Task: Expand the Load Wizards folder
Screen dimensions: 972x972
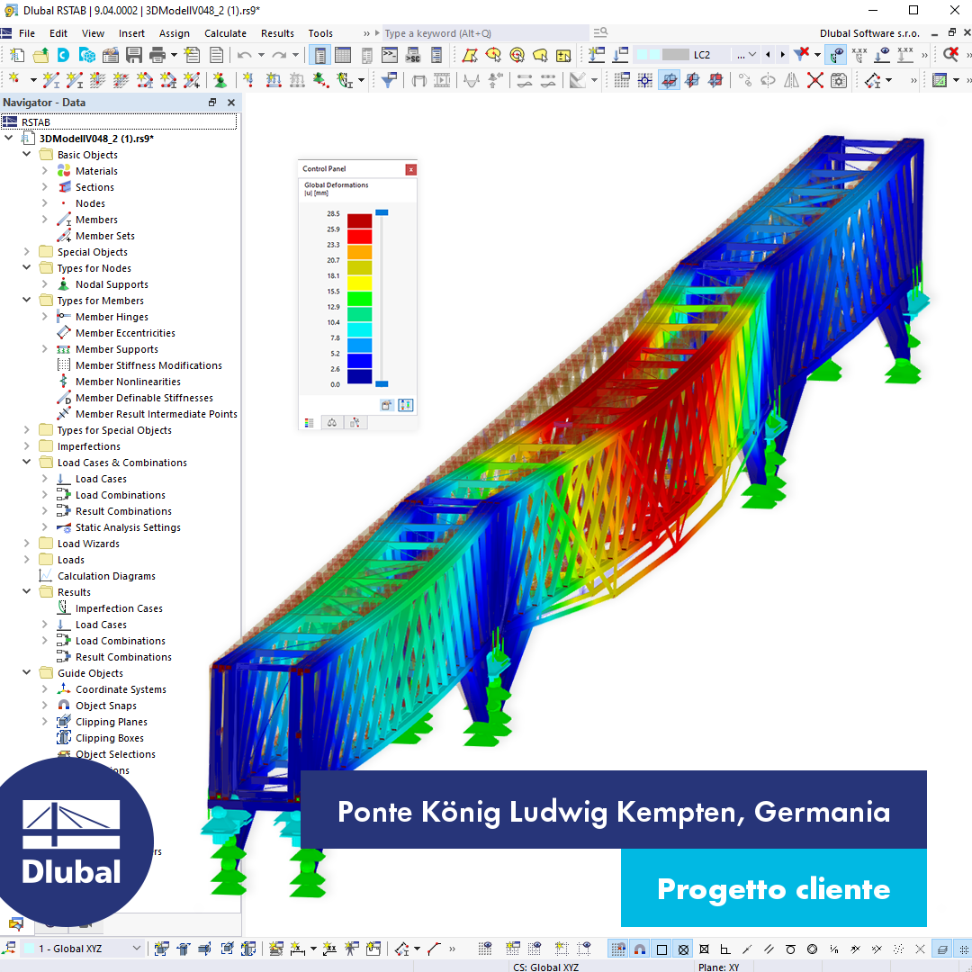Action: click(x=27, y=543)
